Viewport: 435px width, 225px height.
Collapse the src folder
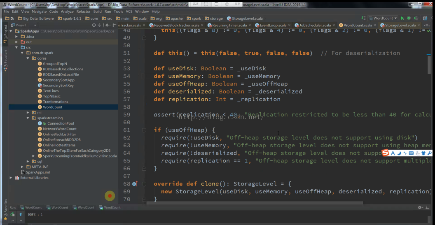(16, 47)
